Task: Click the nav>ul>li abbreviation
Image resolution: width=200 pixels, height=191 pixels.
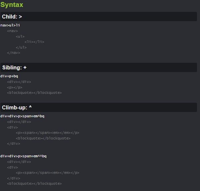Action: click(x=10, y=25)
